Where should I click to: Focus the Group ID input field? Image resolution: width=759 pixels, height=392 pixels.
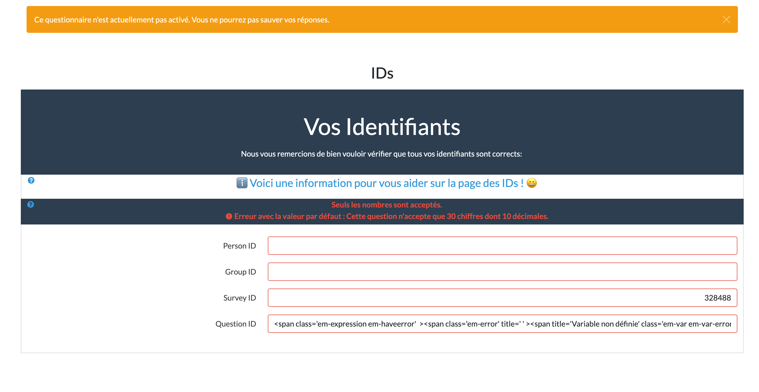pyautogui.click(x=502, y=272)
